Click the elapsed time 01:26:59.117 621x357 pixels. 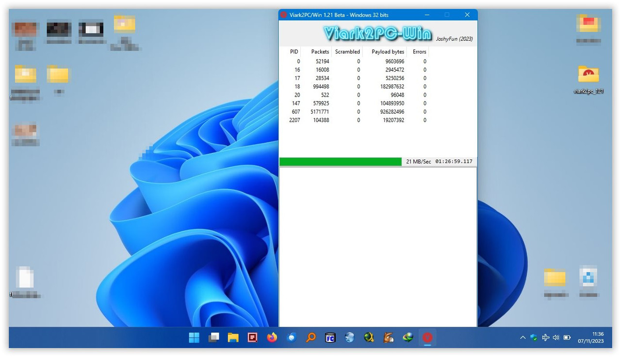(x=454, y=162)
